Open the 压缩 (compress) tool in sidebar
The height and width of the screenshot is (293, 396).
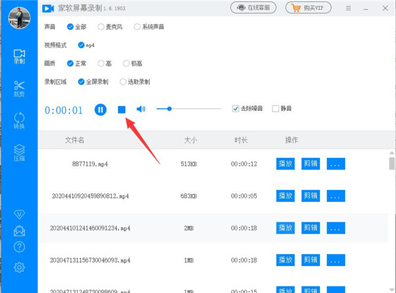click(x=19, y=153)
